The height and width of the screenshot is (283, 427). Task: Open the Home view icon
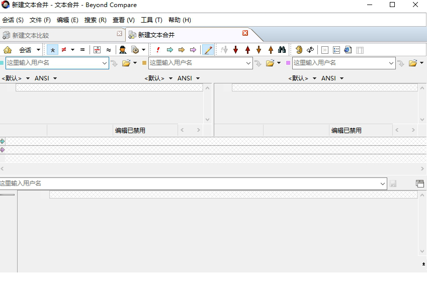(x=8, y=50)
